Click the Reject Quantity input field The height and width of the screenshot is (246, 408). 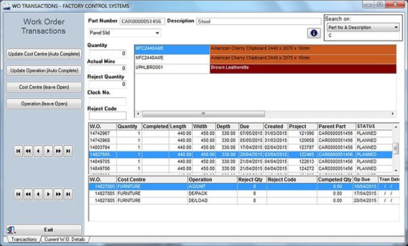[x=108, y=84]
